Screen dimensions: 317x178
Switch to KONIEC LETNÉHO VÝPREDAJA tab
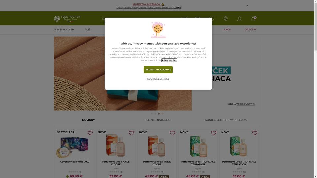(226, 120)
